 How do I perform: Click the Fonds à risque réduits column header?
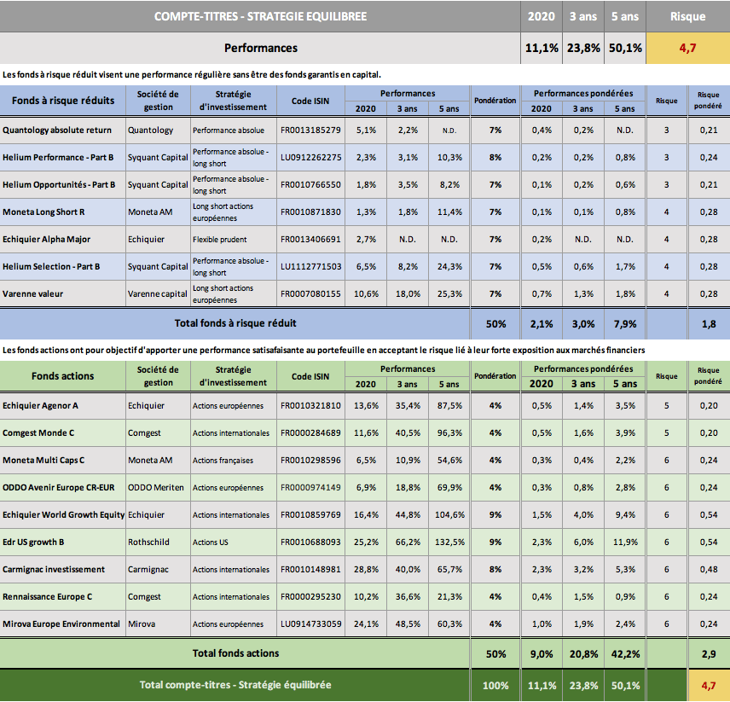(63, 101)
